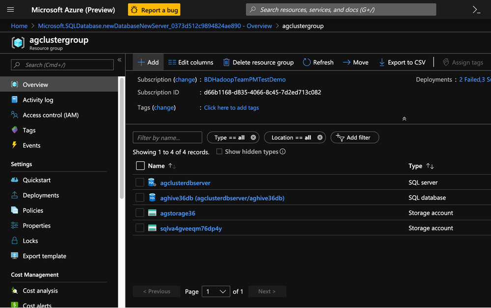Remove the Location filter with its X
The image size is (491, 308).
tap(320, 138)
